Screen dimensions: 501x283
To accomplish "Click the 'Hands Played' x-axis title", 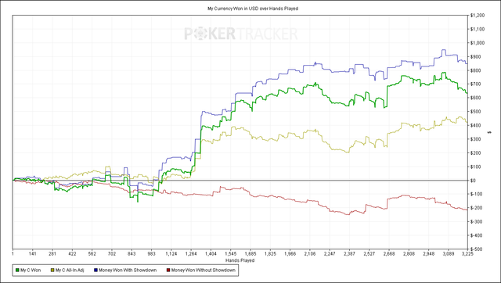I will click(x=240, y=260).
